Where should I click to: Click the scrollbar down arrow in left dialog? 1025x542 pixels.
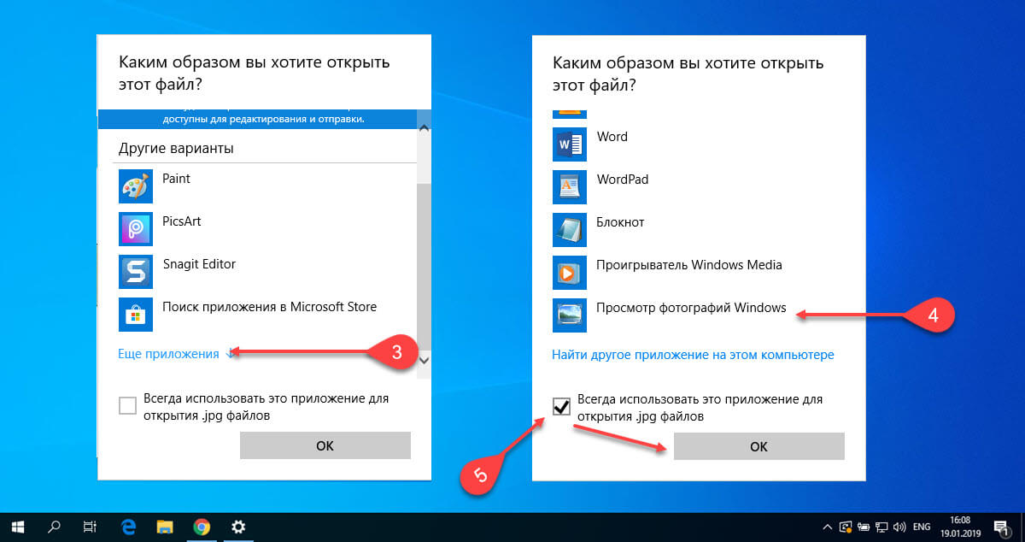coord(424,362)
